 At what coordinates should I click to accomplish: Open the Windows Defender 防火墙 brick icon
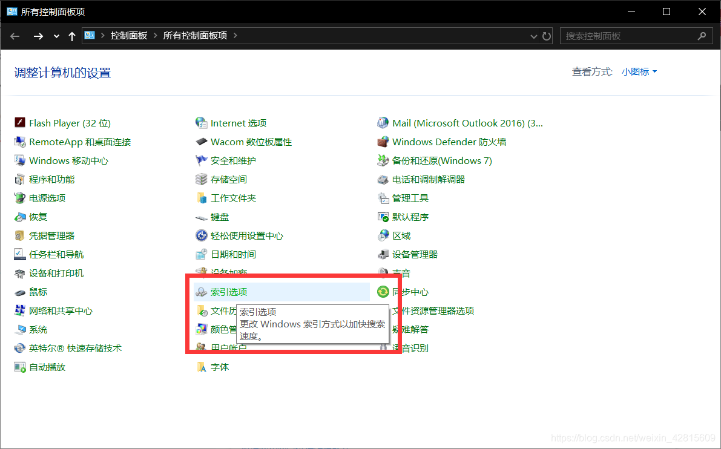pyautogui.click(x=383, y=142)
